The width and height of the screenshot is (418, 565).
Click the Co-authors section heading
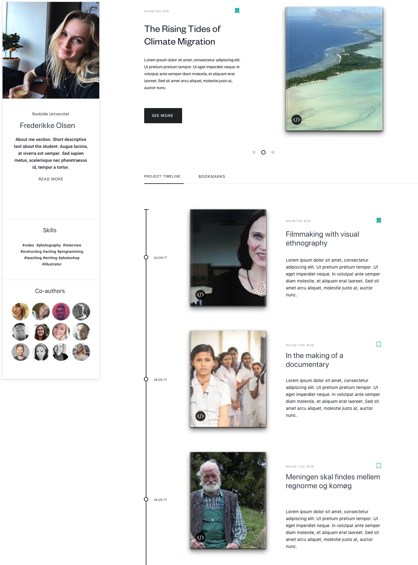click(x=50, y=291)
